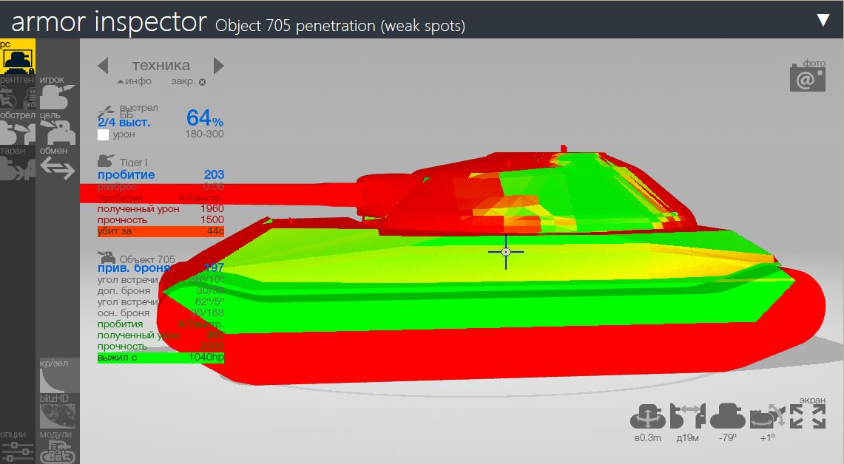Click the техника vehicle heading
This screenshot has height=464, width=844.
[161, 65]
